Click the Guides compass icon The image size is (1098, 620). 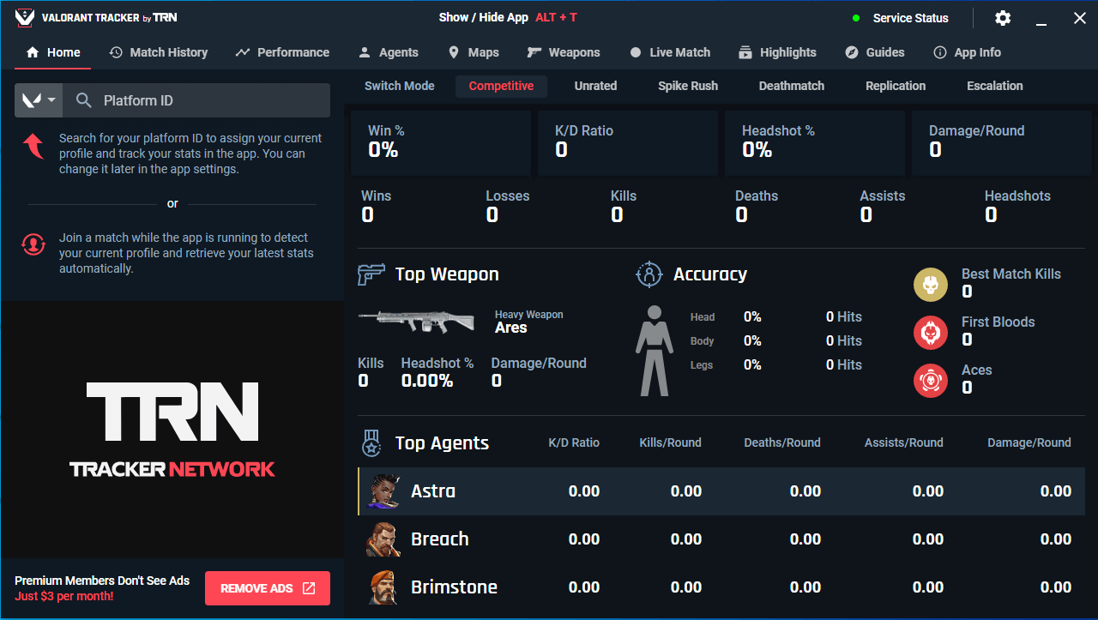[x=852, y=52]
